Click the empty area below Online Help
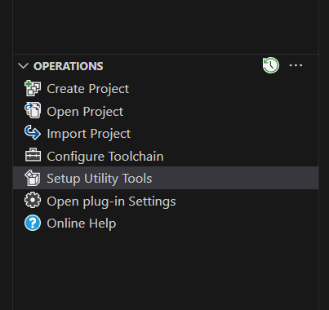 click(166, 271)
